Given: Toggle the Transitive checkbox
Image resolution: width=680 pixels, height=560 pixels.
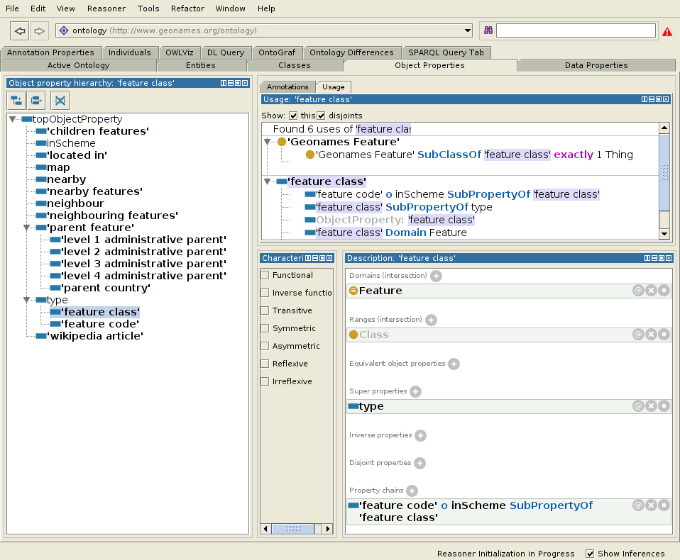Looking at the screenshot, I should 265,310.
